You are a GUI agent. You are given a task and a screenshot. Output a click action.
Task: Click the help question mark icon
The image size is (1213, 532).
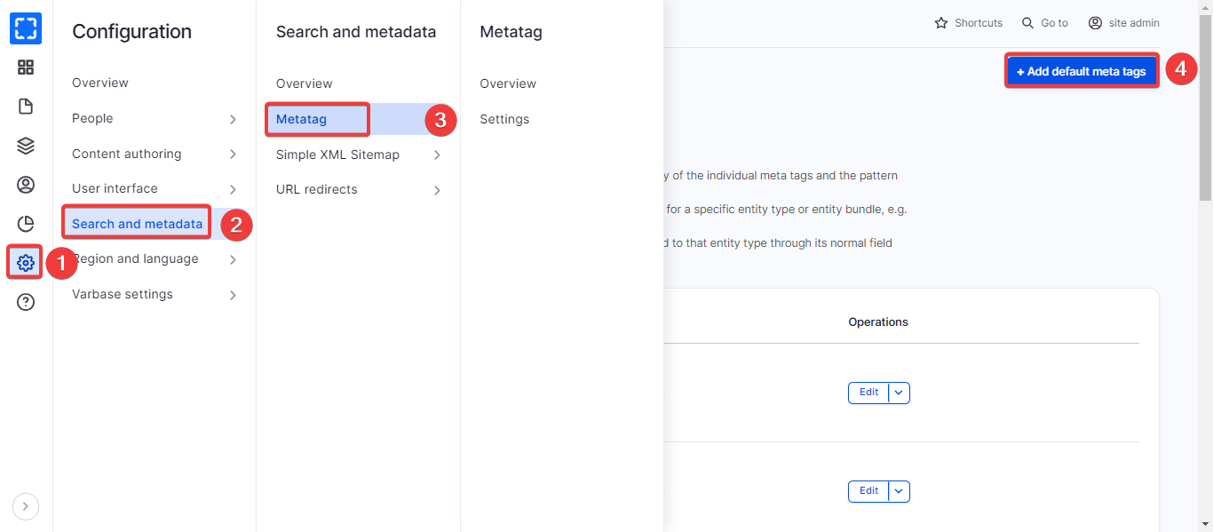[x=26, y=302]
